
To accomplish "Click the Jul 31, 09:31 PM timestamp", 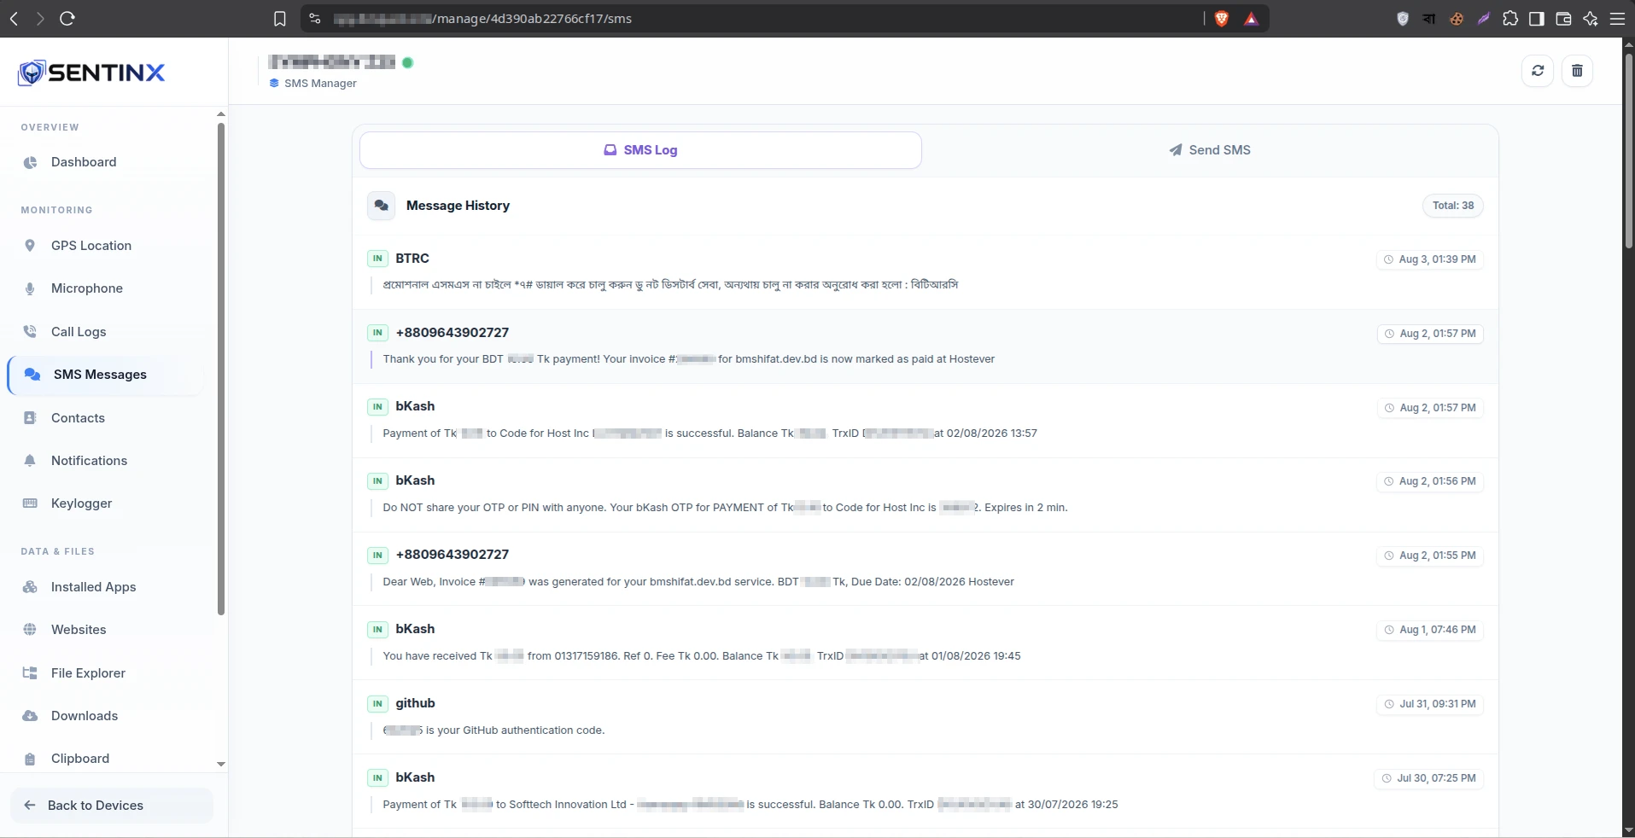I will pyautogui.click(x=1430, y=704).
